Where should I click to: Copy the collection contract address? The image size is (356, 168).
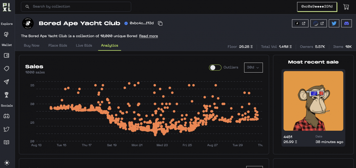pyautogui.click(x=160, y=23)
